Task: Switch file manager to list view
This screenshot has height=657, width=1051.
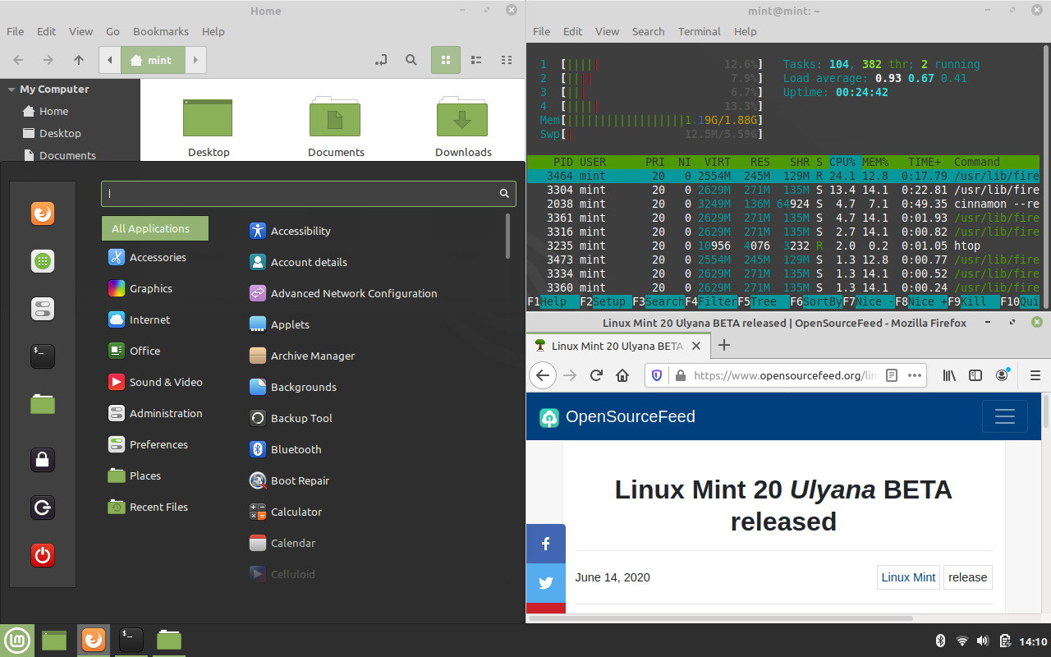Action: pyautogui.click(x=476, y=60)
